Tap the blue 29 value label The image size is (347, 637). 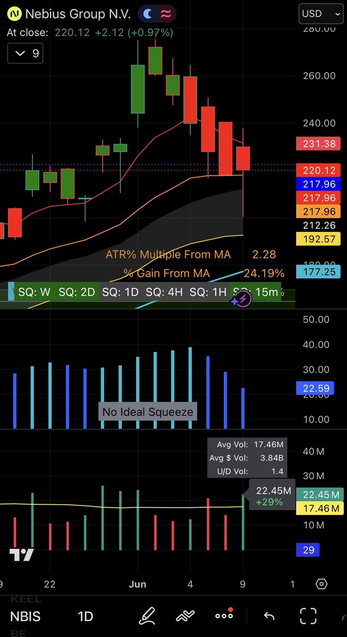coord(309,550)
